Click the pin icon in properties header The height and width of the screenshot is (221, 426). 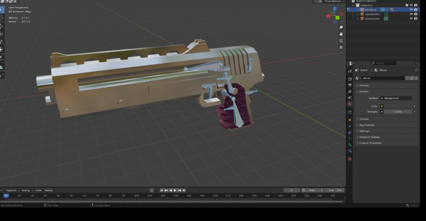416,70
